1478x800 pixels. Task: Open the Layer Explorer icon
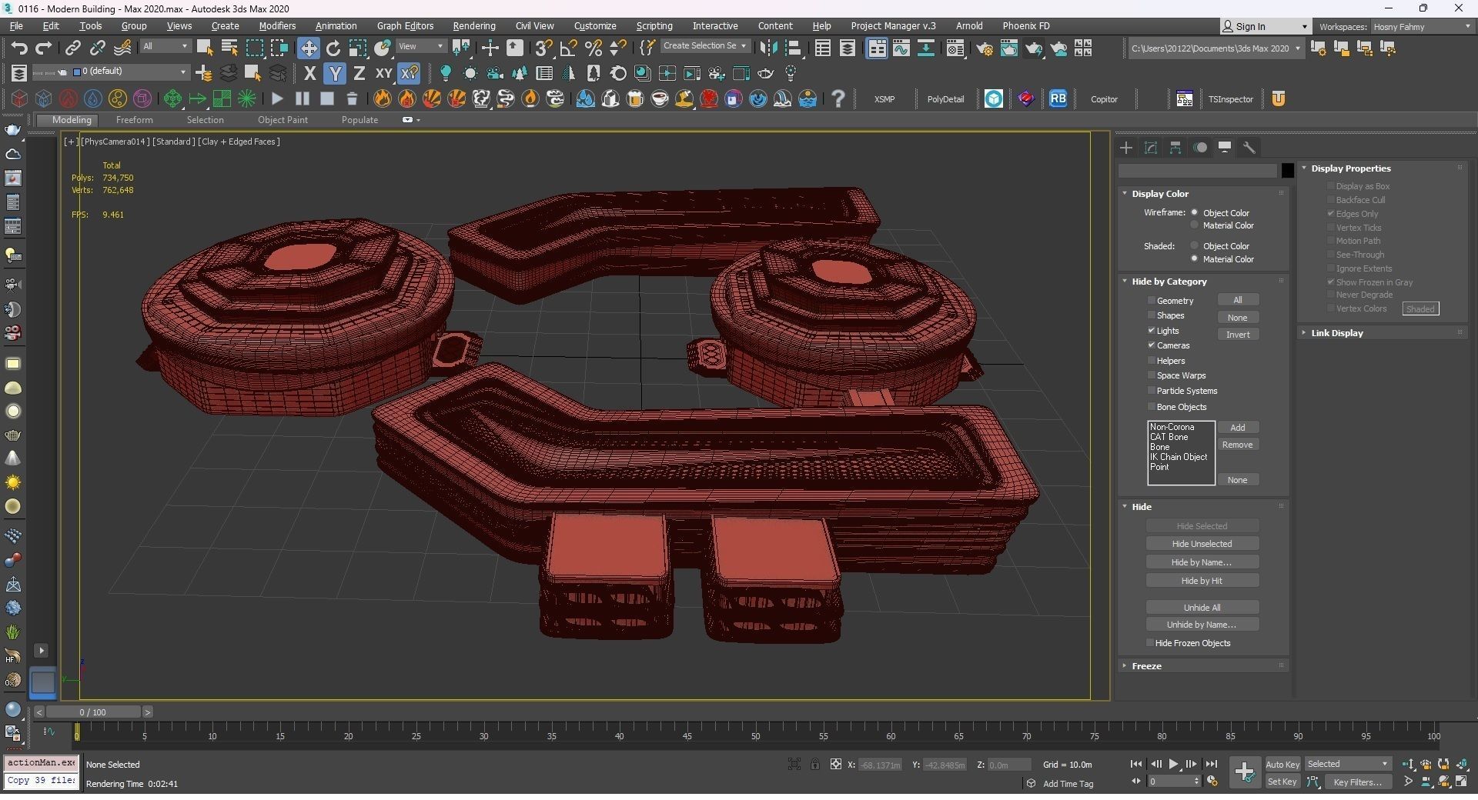847,48
